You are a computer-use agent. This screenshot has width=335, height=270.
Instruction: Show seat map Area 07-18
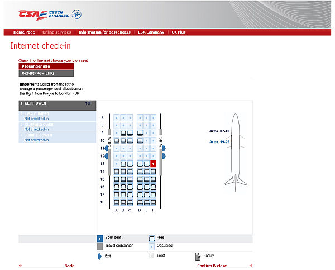point(218,131)
